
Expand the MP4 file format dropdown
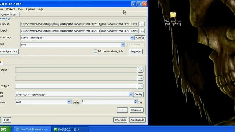pyautogui.click(x=123, y=44)
